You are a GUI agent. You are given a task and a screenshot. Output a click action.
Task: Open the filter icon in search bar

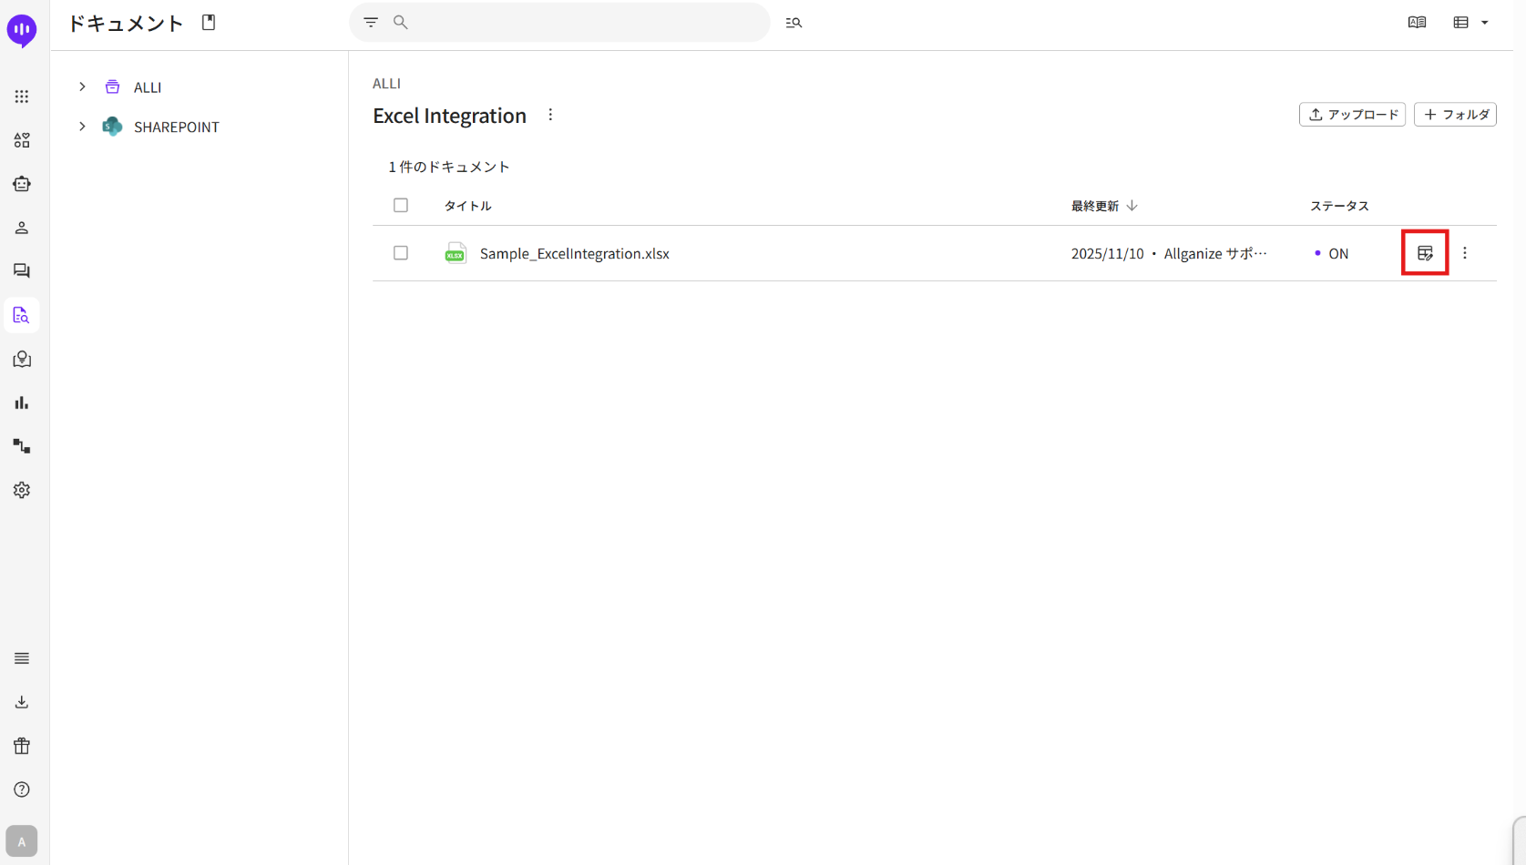371,23
